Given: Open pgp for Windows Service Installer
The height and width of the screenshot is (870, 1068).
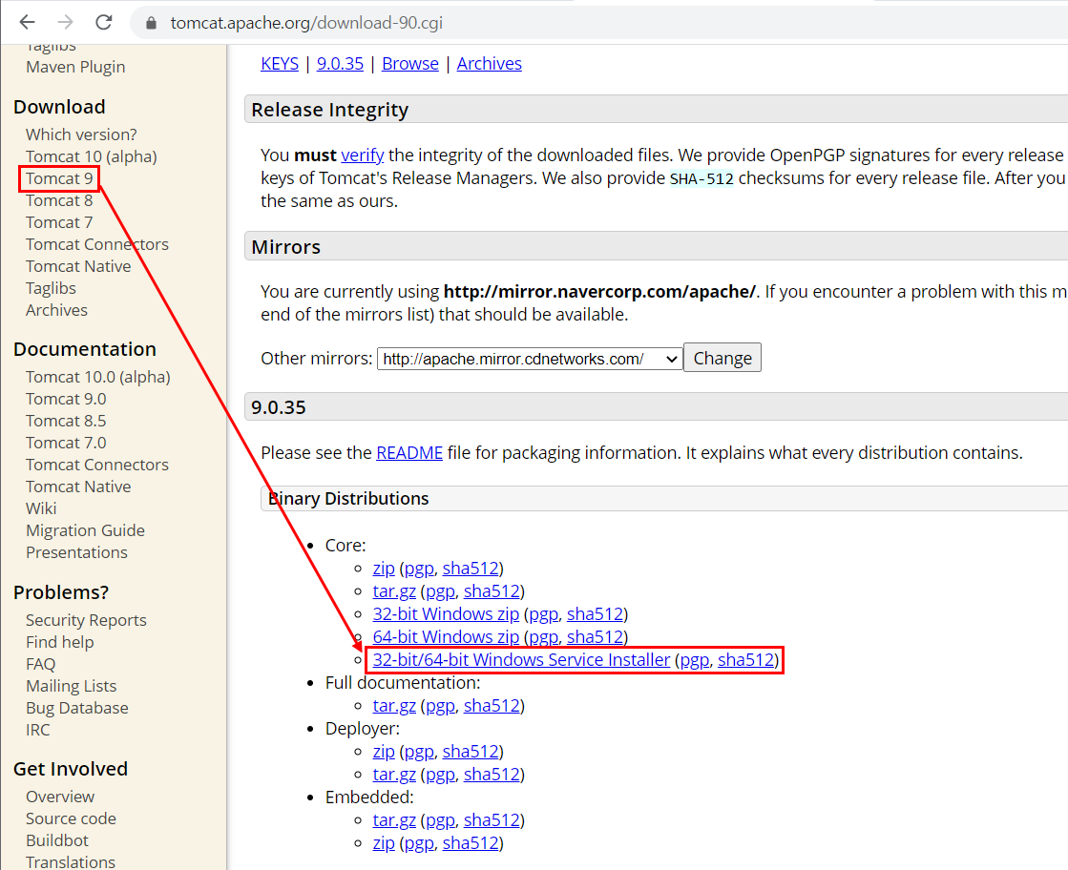Looking at the screenshot, I should [x=695, y=659].
